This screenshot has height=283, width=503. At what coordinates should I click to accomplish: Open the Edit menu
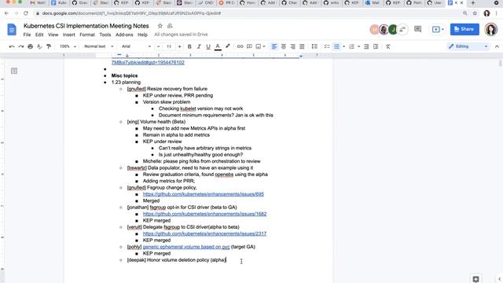pos(39,35)
